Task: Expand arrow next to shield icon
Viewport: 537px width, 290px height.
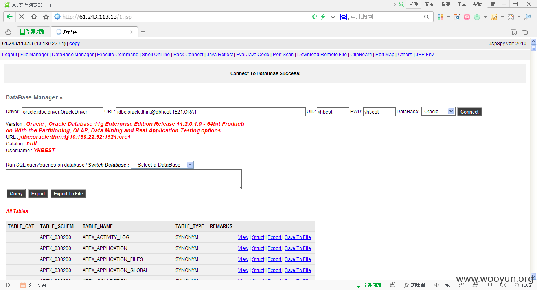Action: click(485, 17)
